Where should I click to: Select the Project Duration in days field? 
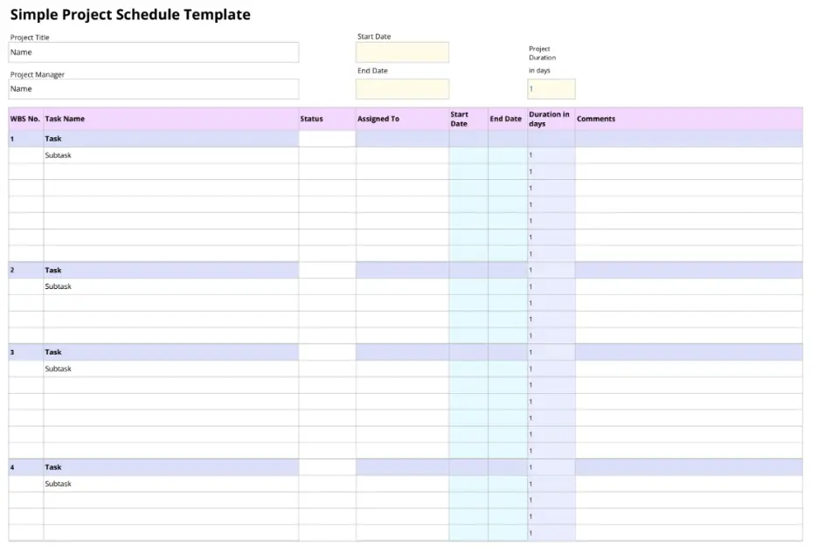coord(551,88)
